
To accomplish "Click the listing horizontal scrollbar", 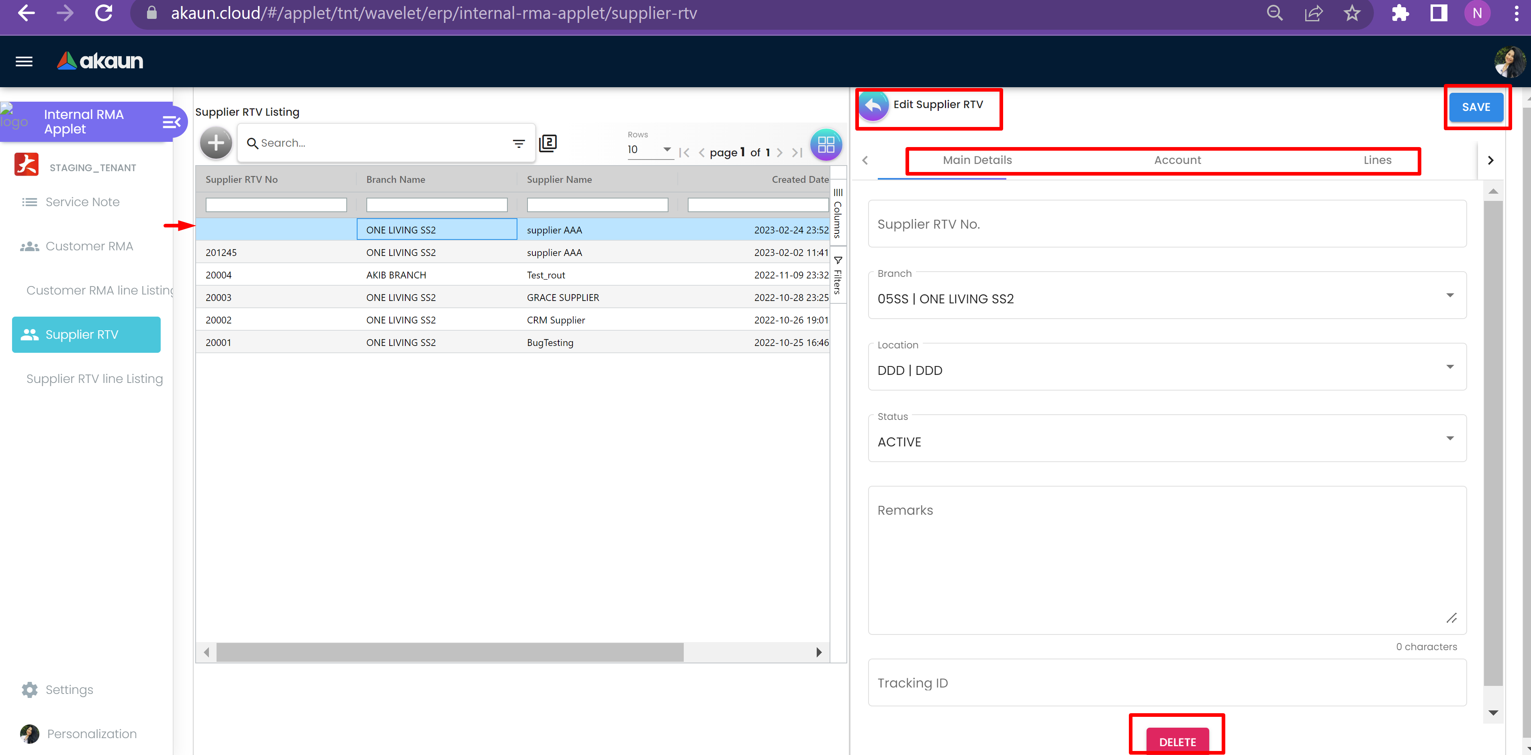I will pyautogui.click(x=449, y=652).
